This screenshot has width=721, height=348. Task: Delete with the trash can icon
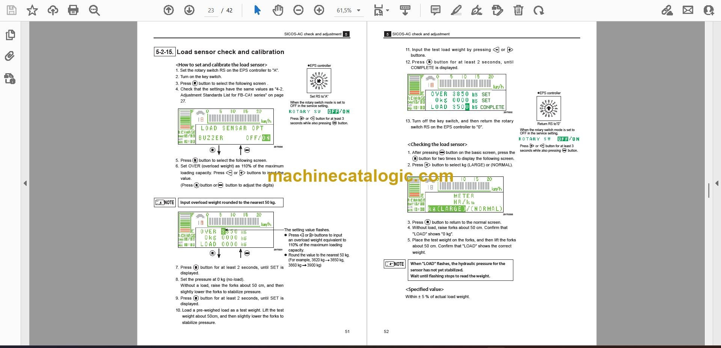point(518,10)
